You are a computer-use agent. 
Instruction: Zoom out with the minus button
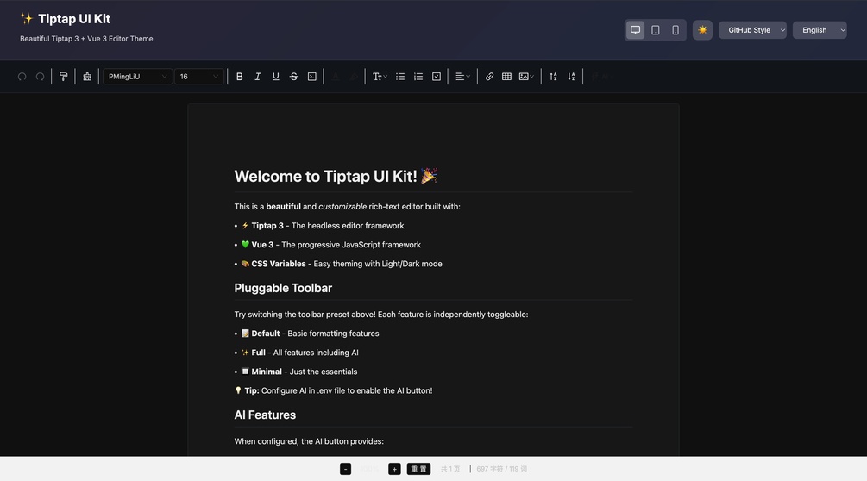pos(345,469)
